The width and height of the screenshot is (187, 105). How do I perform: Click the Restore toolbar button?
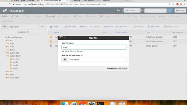point(91,16)
